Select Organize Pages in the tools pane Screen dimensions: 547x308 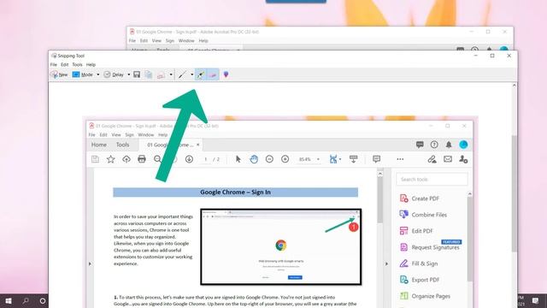point(425,296)
